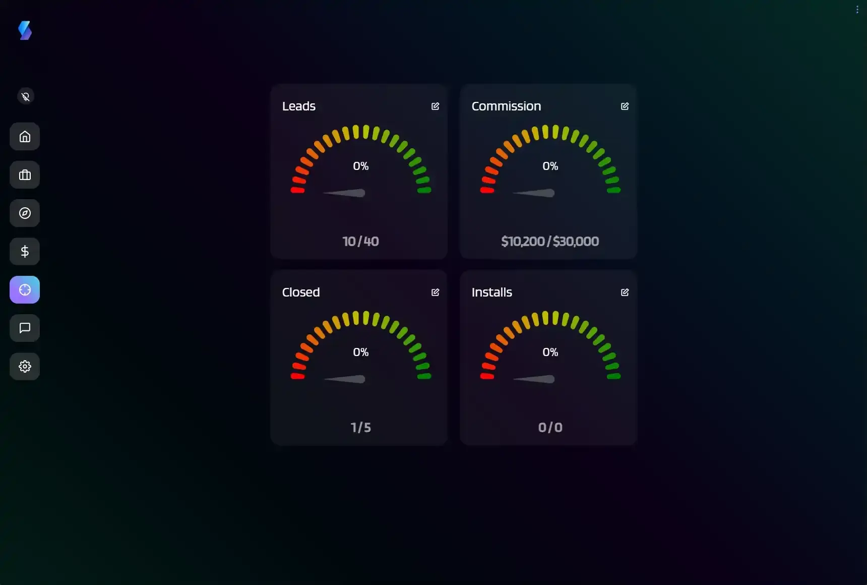Screen dimensions: 867x585
Task: Toggle the lightbulb-off icon in sidebar
Action: pyautogui.click(x=26, y=96)
